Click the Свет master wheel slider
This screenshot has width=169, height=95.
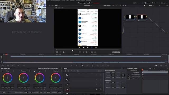40,85
